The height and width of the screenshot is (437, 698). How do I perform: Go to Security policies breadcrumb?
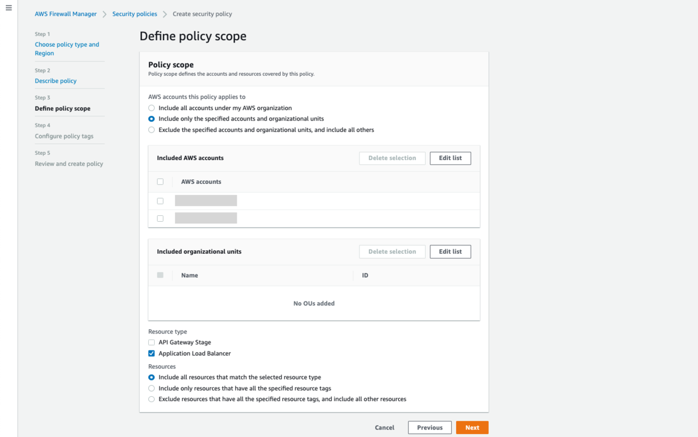click(134, 14)
